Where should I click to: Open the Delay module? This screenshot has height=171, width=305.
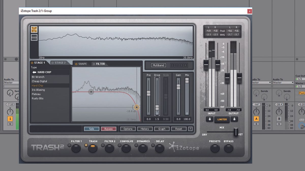[159, 148]
